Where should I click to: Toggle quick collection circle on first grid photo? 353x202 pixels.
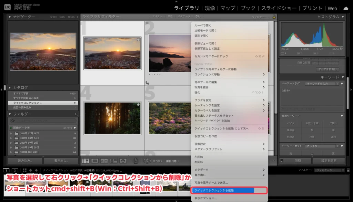click(138, 40)
